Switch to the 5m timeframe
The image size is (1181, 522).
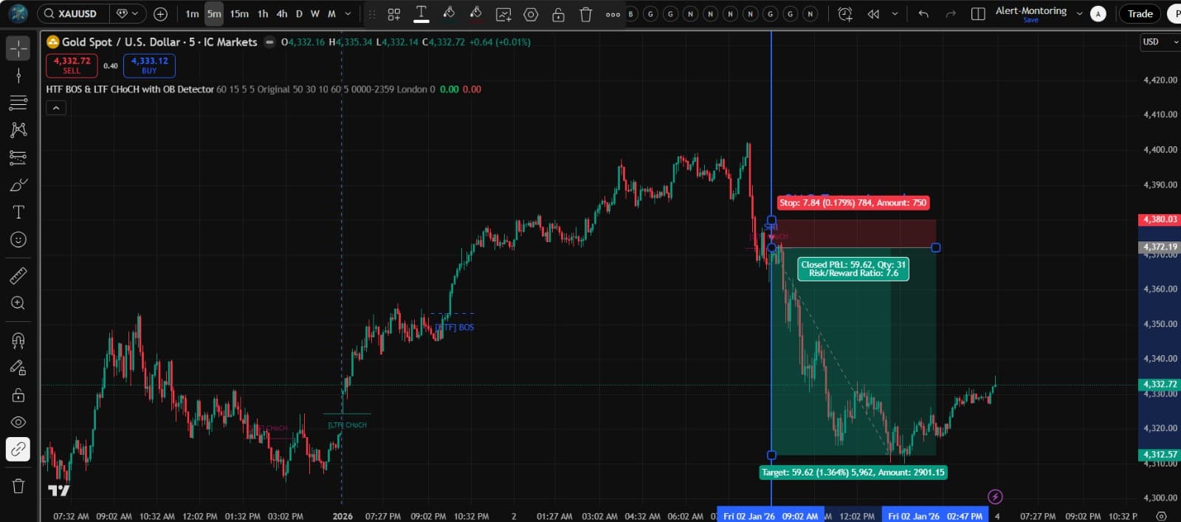coord(214,13)
